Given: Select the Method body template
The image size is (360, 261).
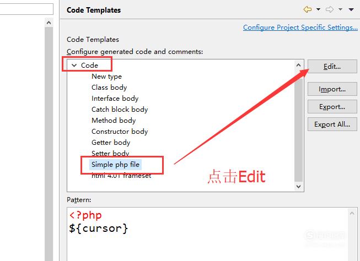Looking at the screenshot, I should pyautogui.click(x=114, y=121).
